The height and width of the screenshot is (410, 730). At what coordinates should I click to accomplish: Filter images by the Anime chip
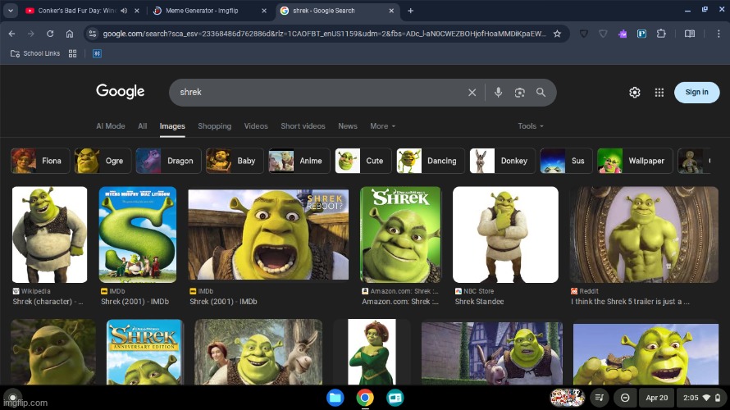[299, 161]
